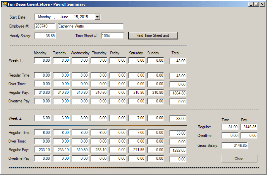267x175 pixels.
Task: Click the Week 1 Tuesday hours field
Action: tap(61, 60)
